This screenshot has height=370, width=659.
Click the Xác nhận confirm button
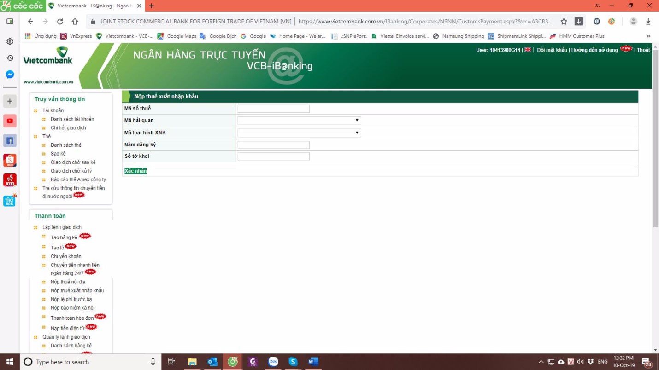point(135,171)
